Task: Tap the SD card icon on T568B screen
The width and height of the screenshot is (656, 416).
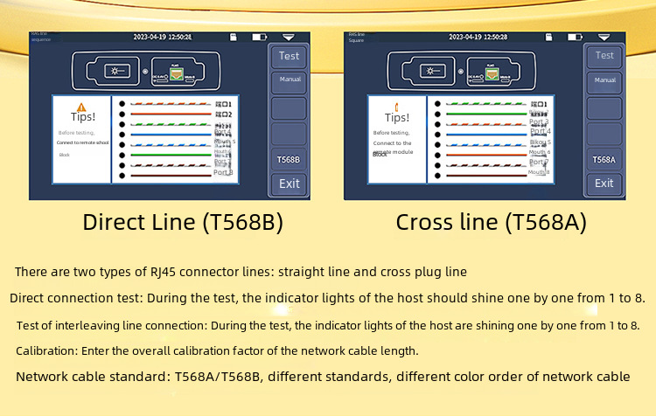Action: (x=234, y=38)
